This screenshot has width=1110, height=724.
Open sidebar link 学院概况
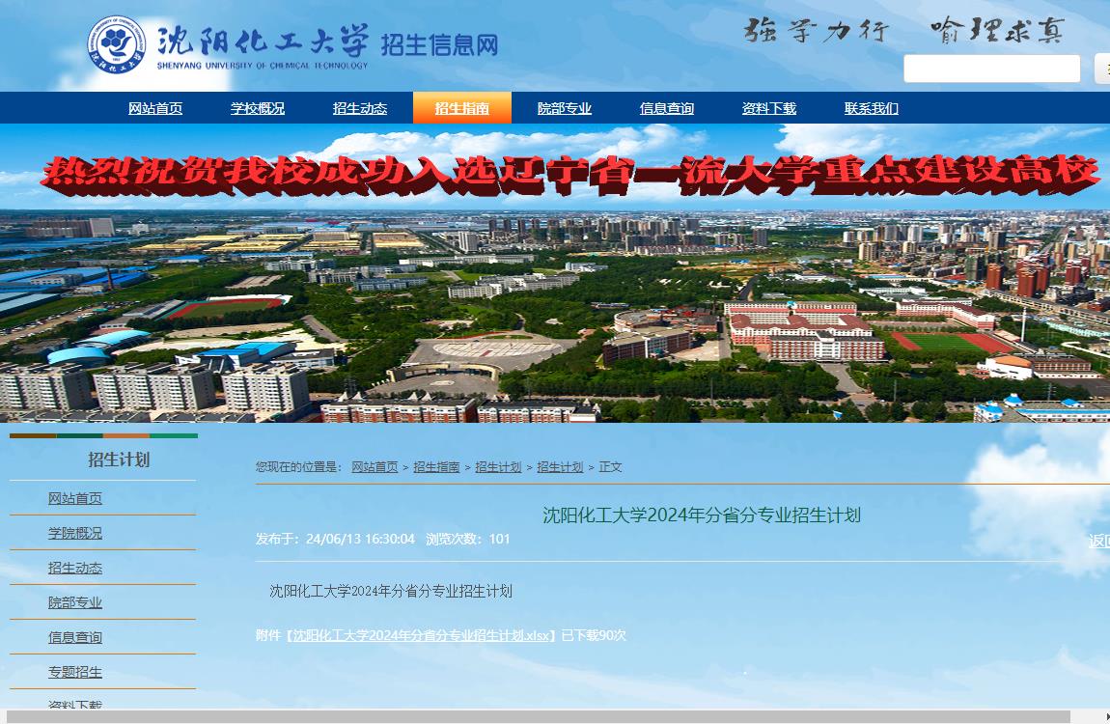tap(75, 533)
